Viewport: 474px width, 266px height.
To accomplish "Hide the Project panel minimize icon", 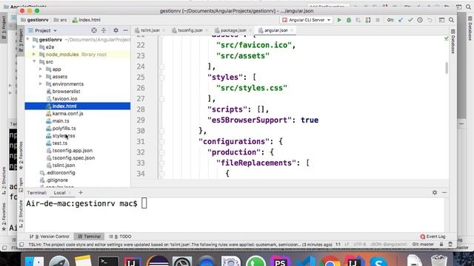I will (125, 30).
